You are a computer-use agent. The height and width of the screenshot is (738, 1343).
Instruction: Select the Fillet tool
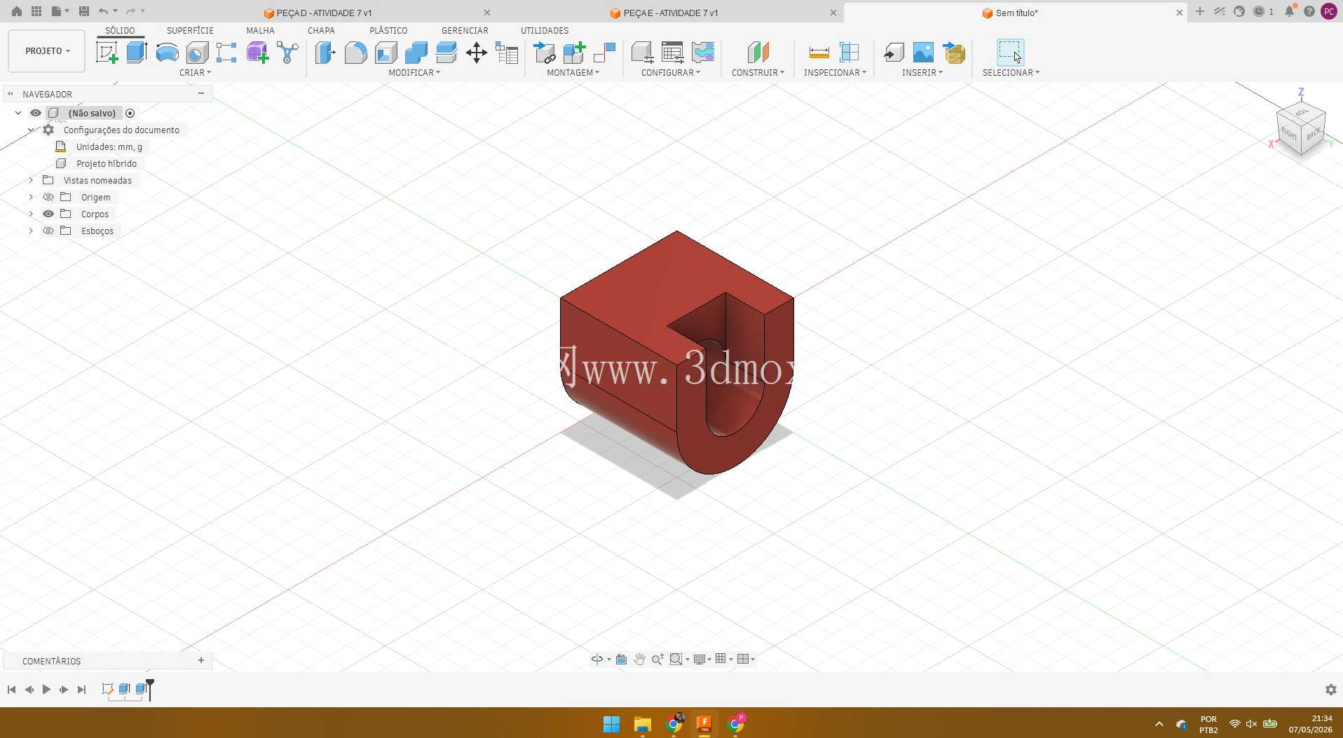point(355,53)
